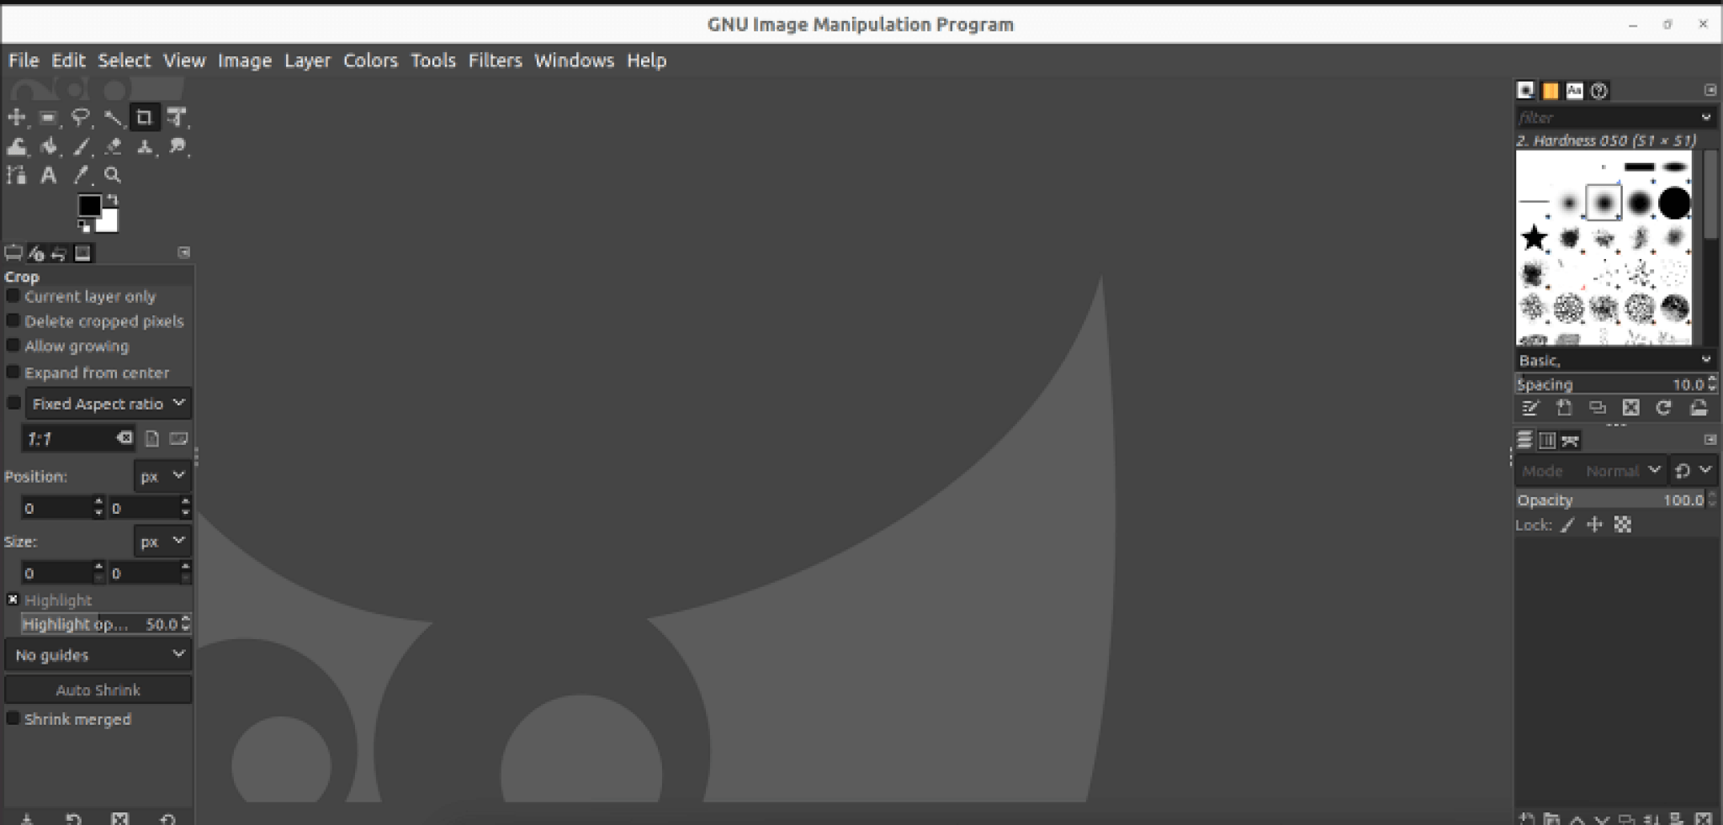Click the Auto Shrink button

pyautogui.click(x=98, y=690)
